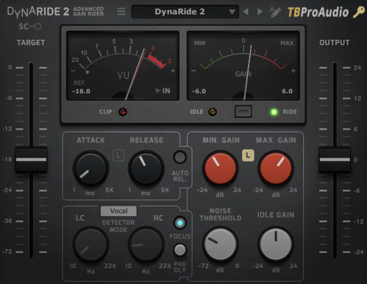Click the Target fader handle

coord(31,160)
